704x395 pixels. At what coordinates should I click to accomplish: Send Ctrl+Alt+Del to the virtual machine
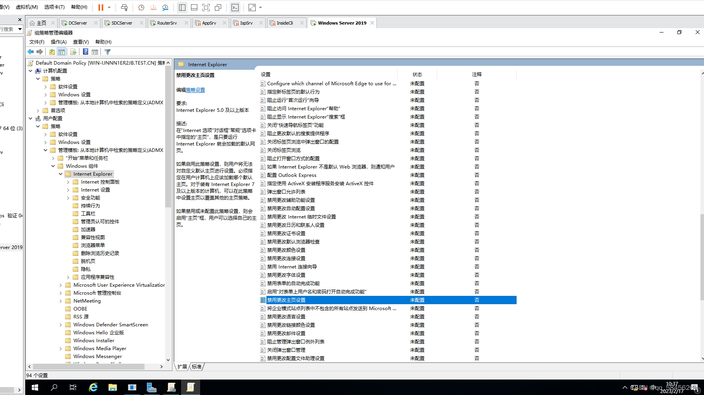click(124, 8)
